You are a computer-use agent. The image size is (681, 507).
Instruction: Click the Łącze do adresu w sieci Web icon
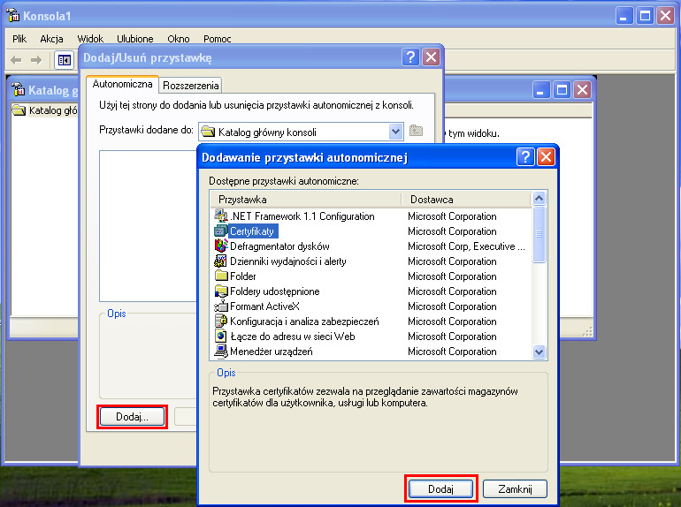coord(220,336)
